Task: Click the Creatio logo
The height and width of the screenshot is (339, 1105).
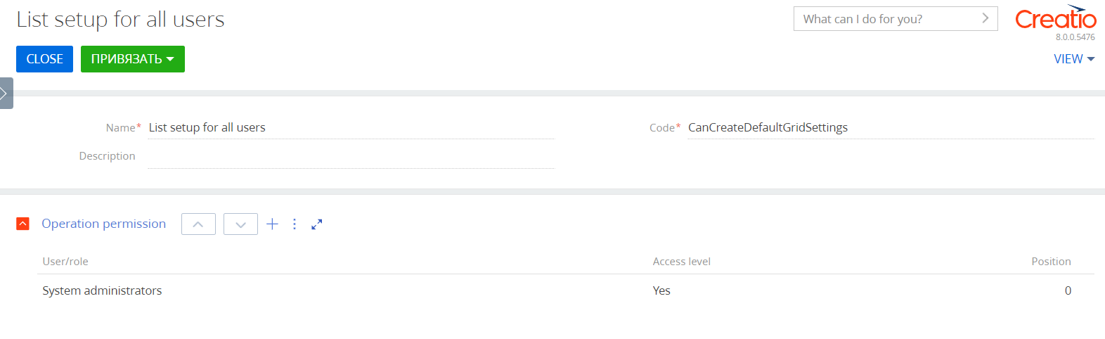Action: click(x=1055, y=18)
